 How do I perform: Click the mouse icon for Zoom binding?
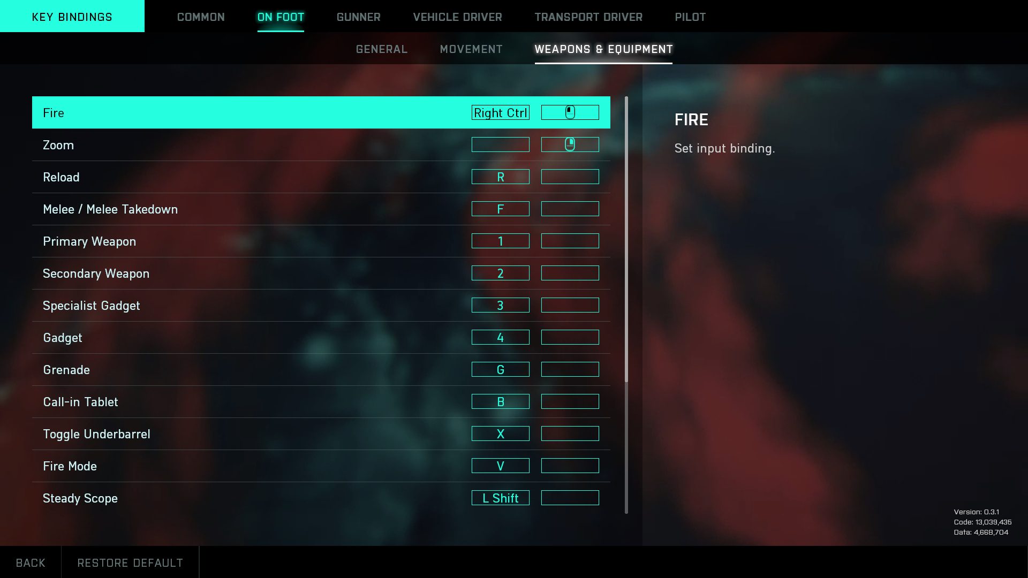tap(570, 144)
